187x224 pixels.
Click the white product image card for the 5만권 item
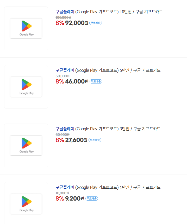(x=26, y=87)
